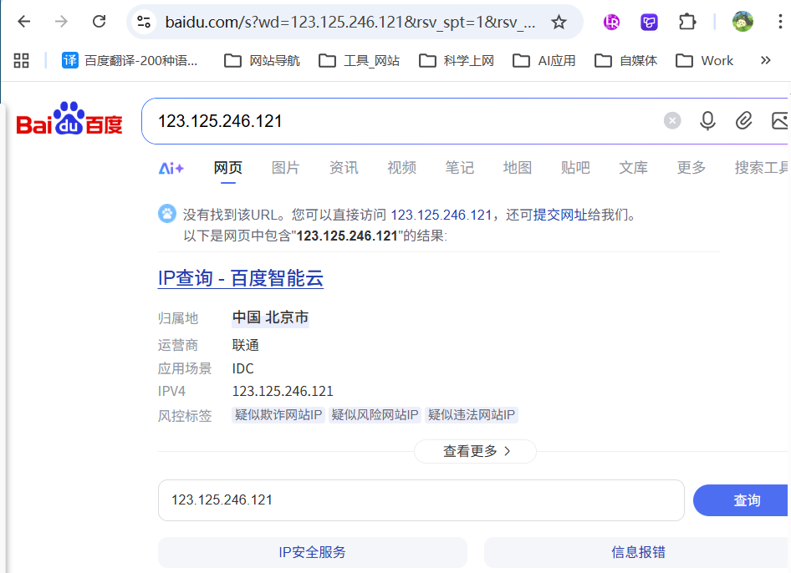Switch to the 地图 tab

(x=518, y=168)
